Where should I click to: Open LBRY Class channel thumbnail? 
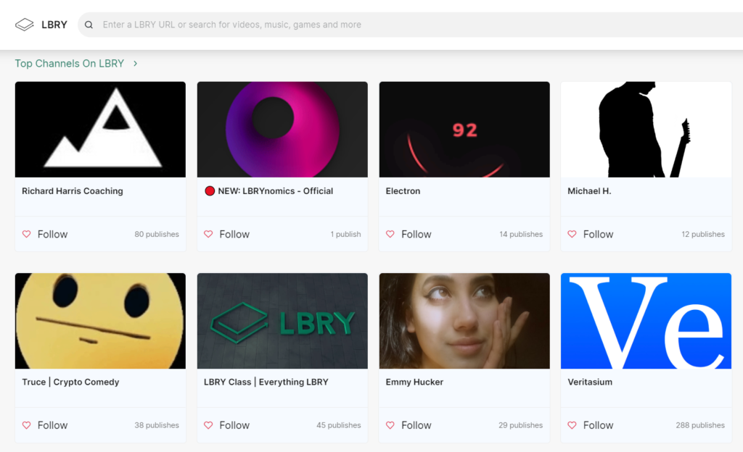pos(282,321)
